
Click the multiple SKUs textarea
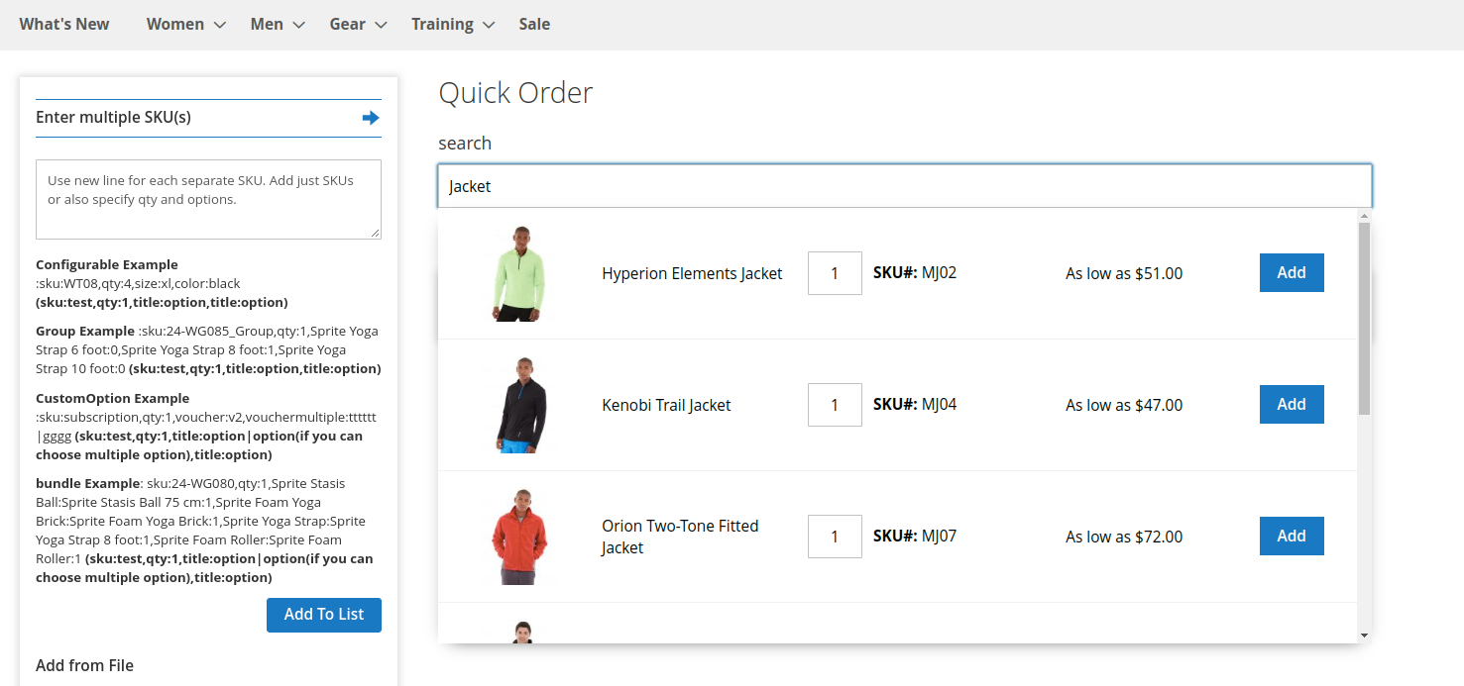208,199
